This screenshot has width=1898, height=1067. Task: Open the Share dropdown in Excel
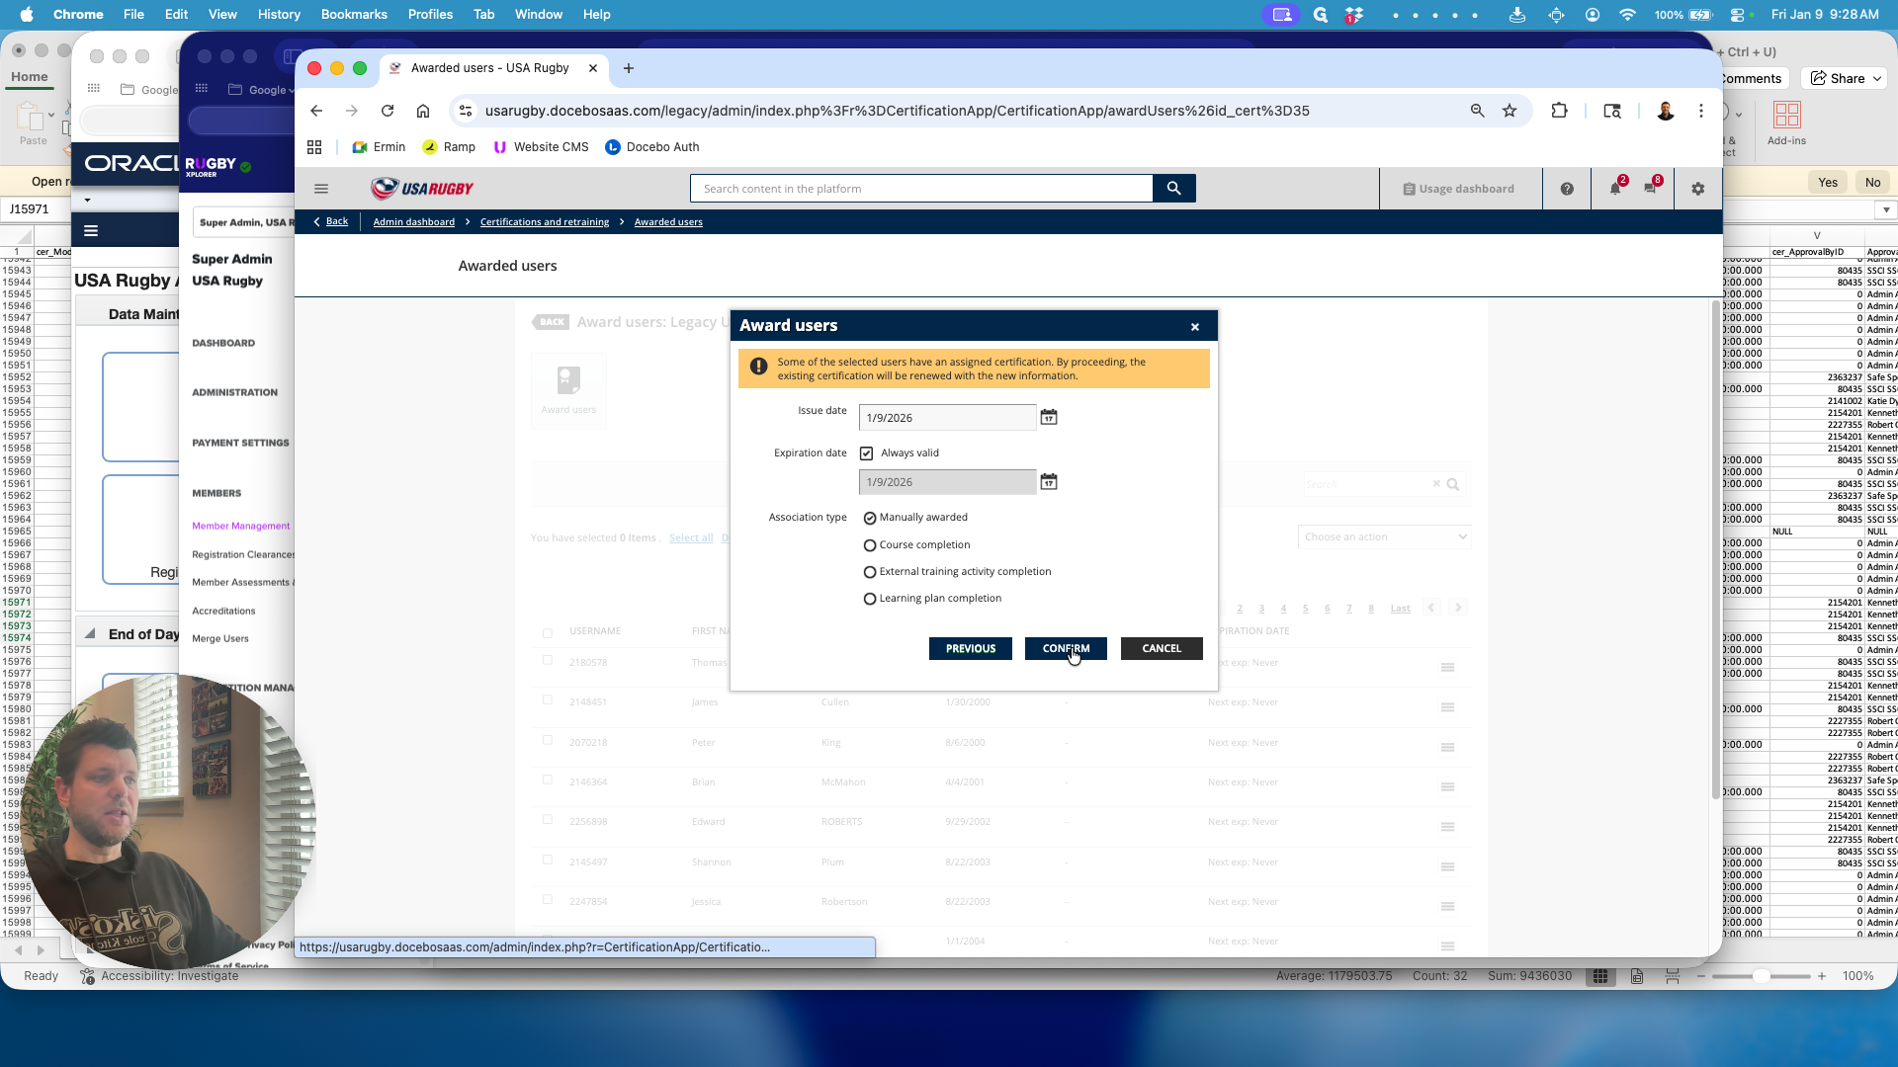click(1846, 78)
